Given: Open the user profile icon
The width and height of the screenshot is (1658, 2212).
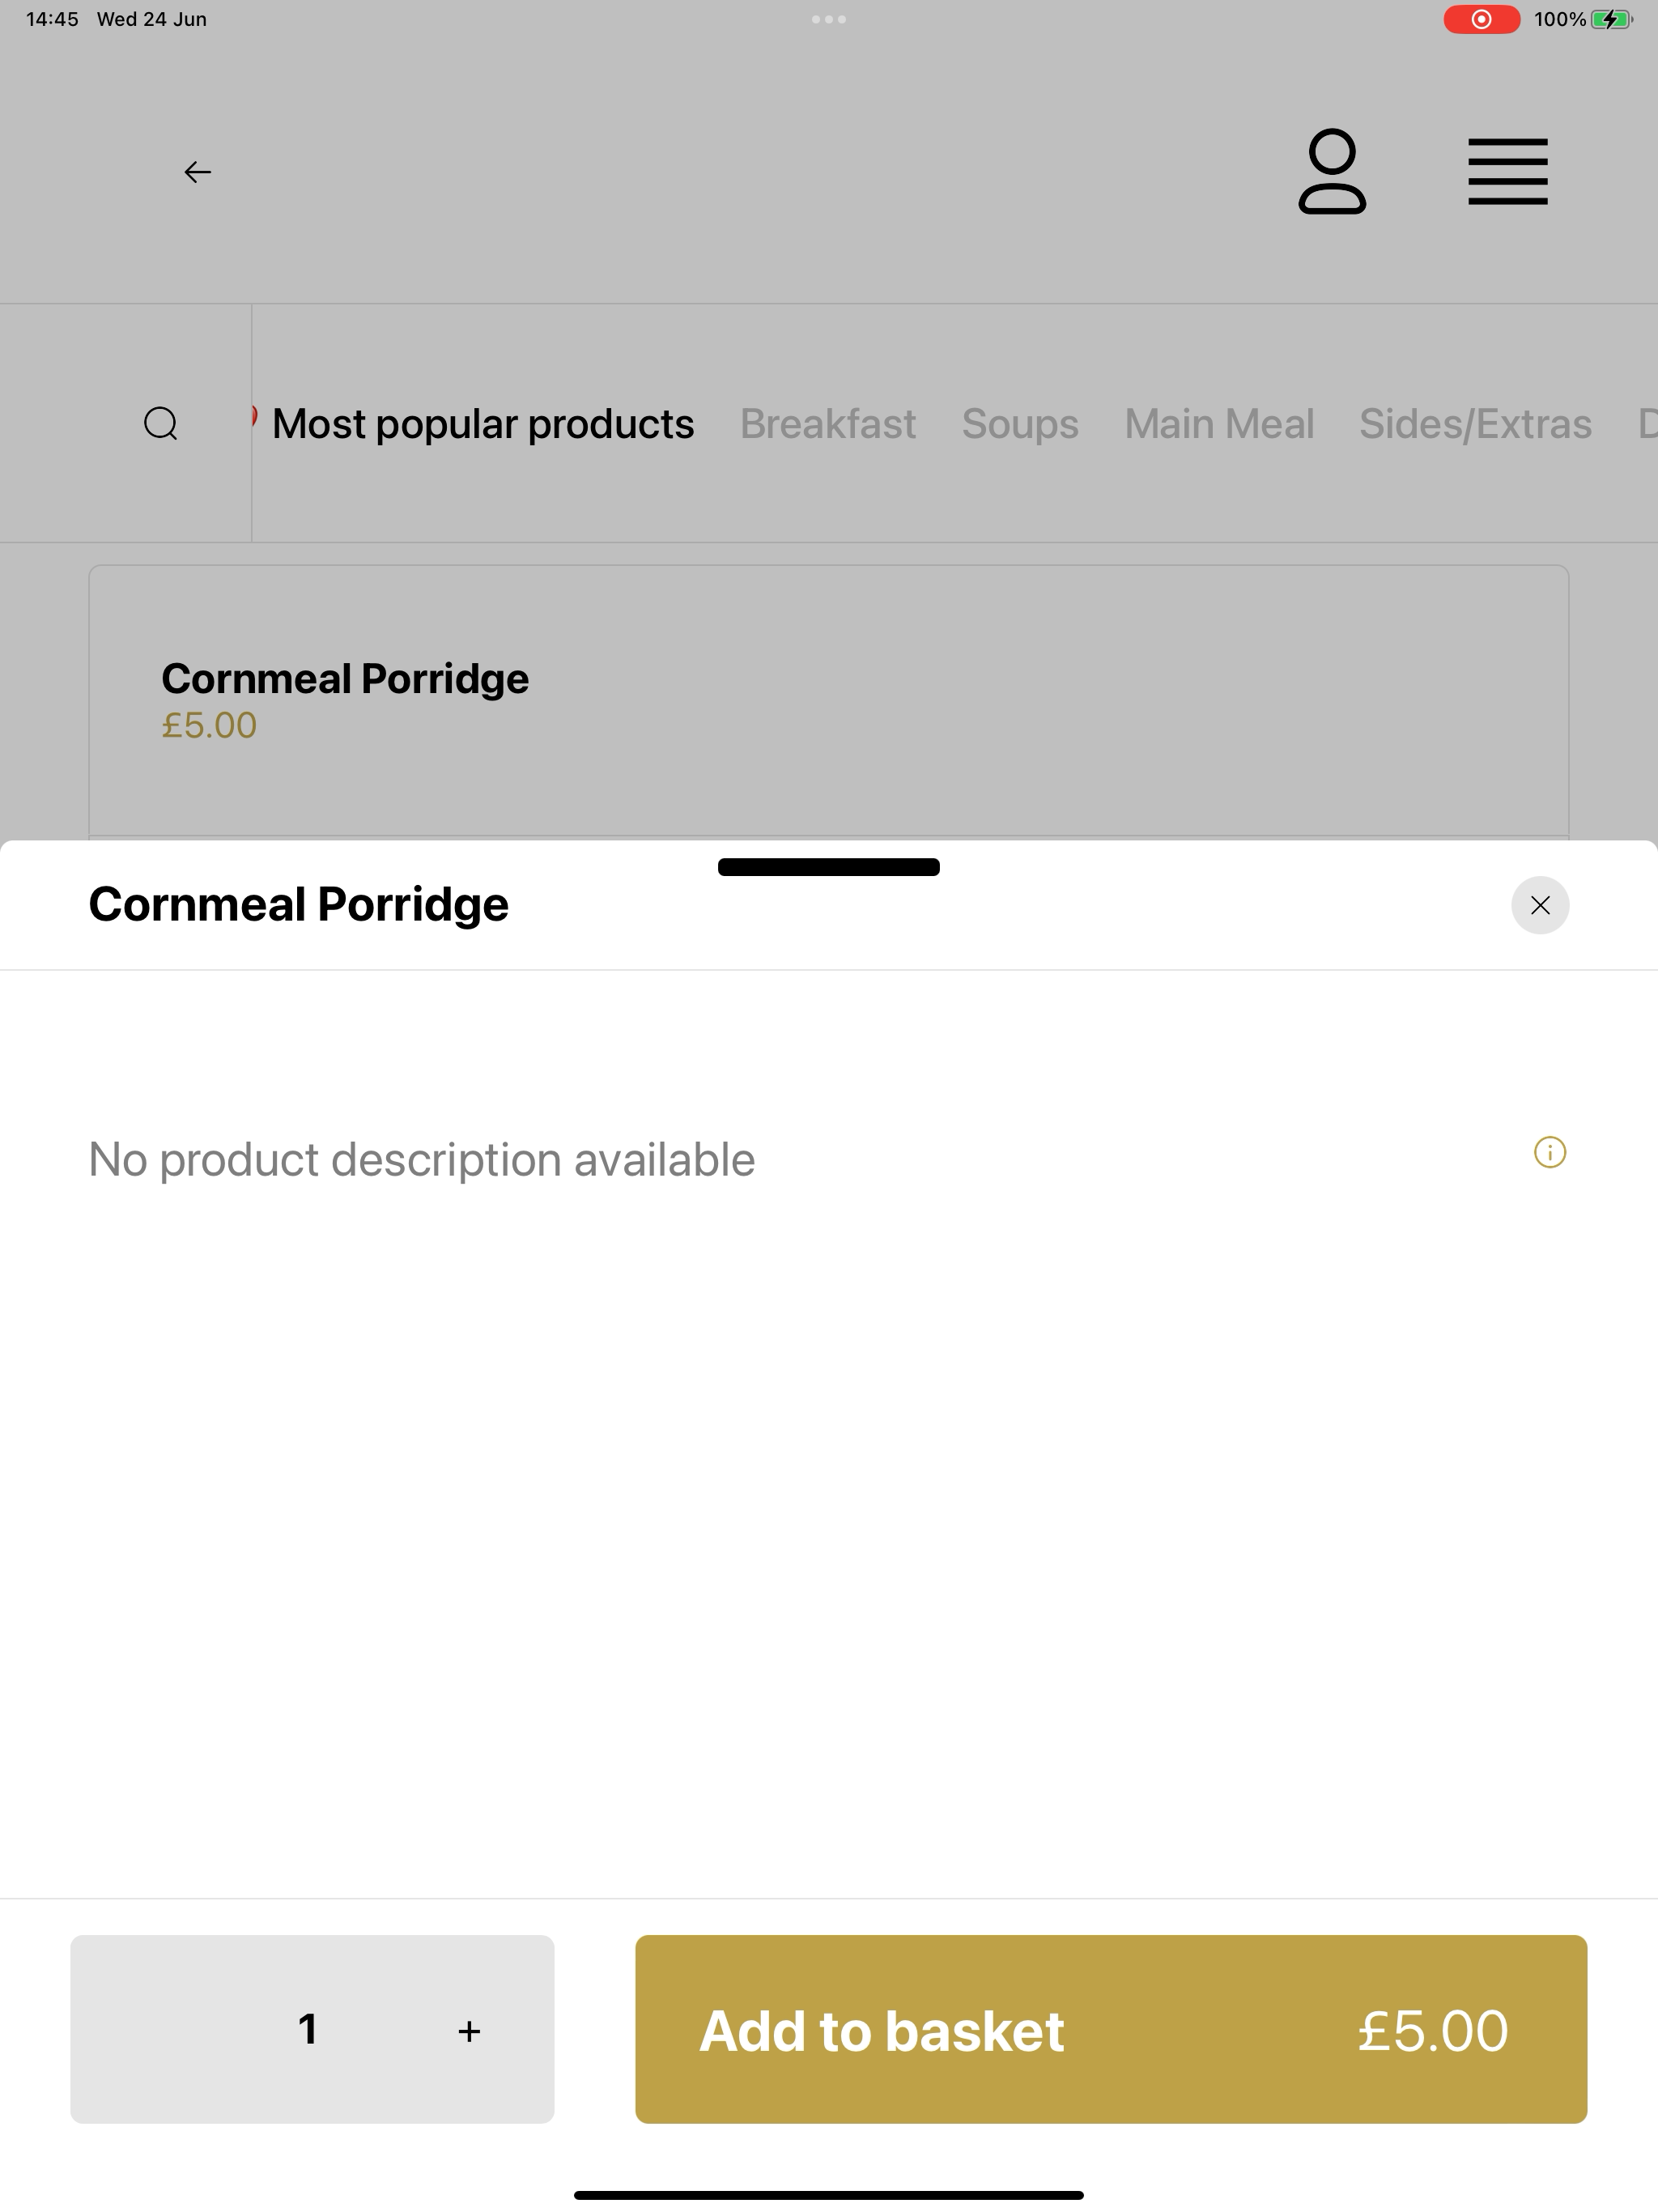Looking at the screenshot, I should (1331, 171).
